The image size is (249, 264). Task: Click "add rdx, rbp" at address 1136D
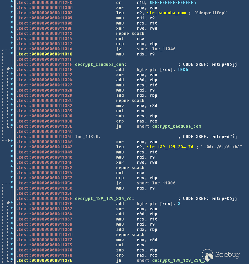[x=137, y=229]
